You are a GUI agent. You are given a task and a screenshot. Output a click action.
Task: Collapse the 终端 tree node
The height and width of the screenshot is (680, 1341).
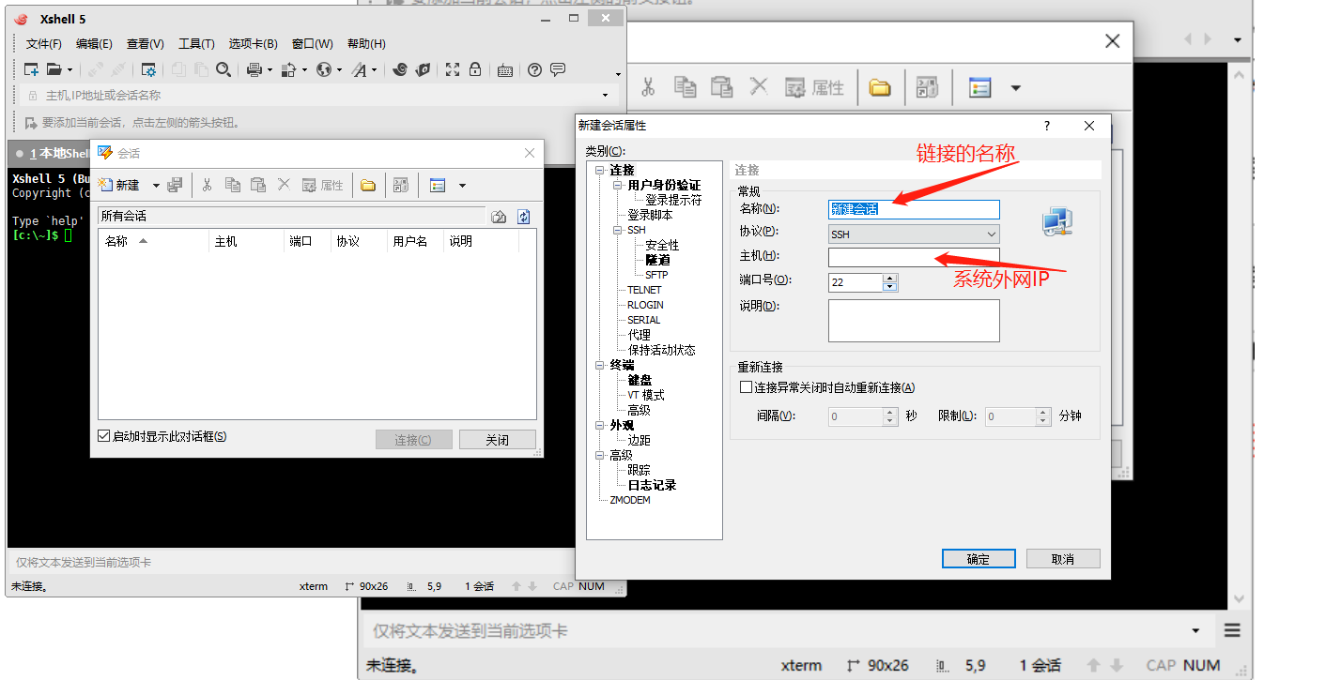tap(600, 365)
